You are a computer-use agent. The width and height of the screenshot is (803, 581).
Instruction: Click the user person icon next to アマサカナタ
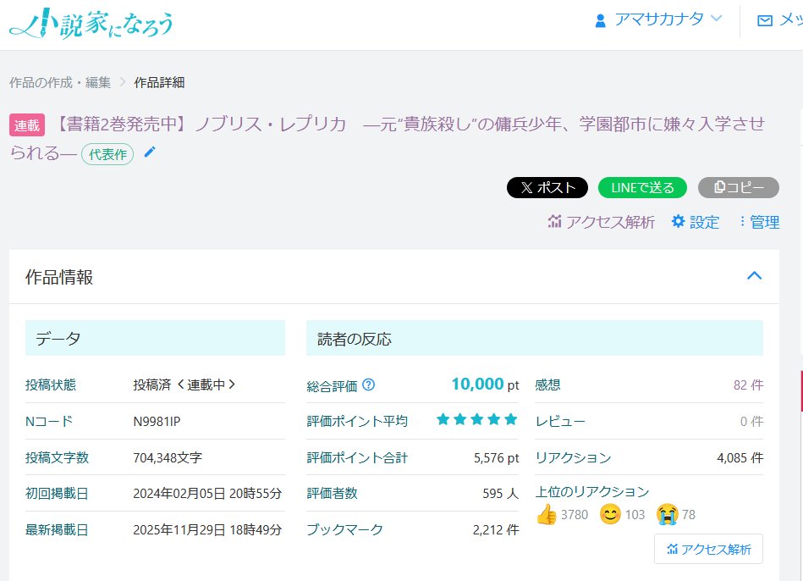coord(599,20)
